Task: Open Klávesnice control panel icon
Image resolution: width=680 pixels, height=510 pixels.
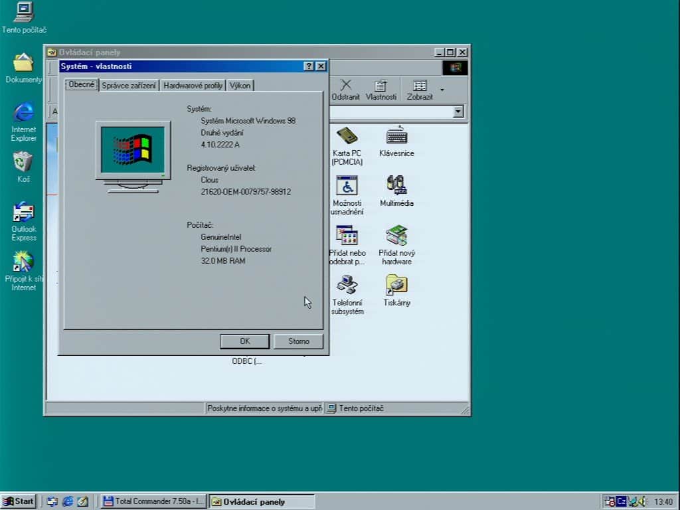Action: (x=396, y=141)
